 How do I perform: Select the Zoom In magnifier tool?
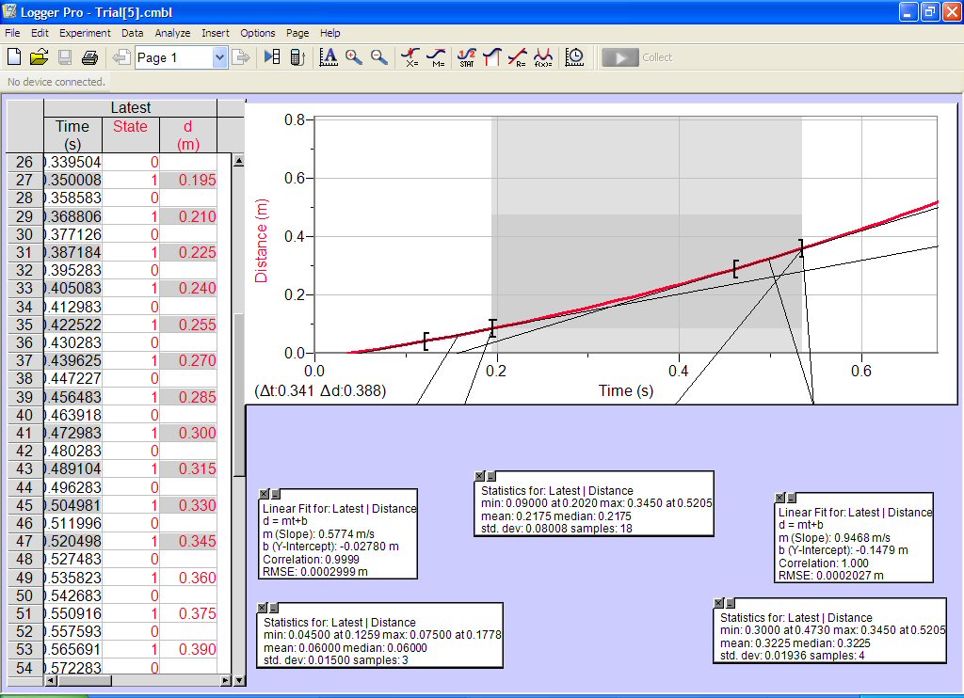click(x=354, y=57)
